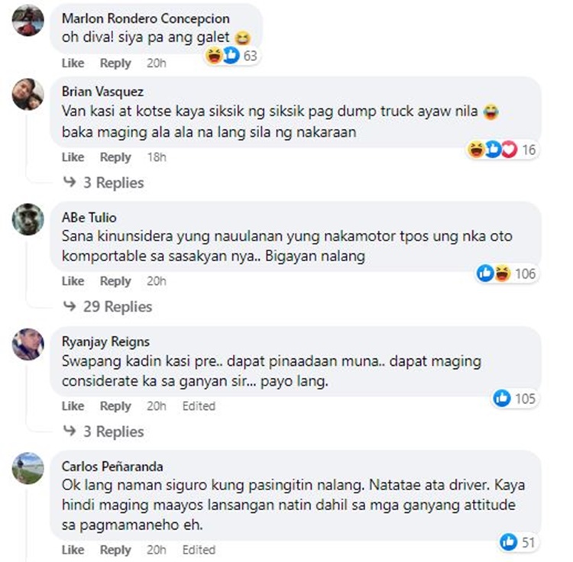View edit history on Ryanjay Reigns' comment
The image size is (573, 562).
click(199, 406)
